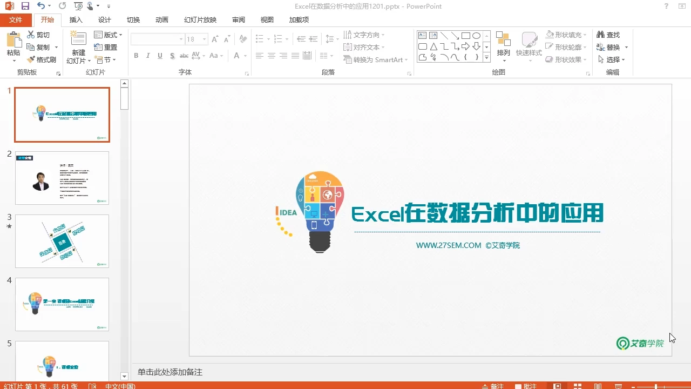Select the oval shape in the gallery
The height and width of the screenshot is (389, 691).
(476, 35)
